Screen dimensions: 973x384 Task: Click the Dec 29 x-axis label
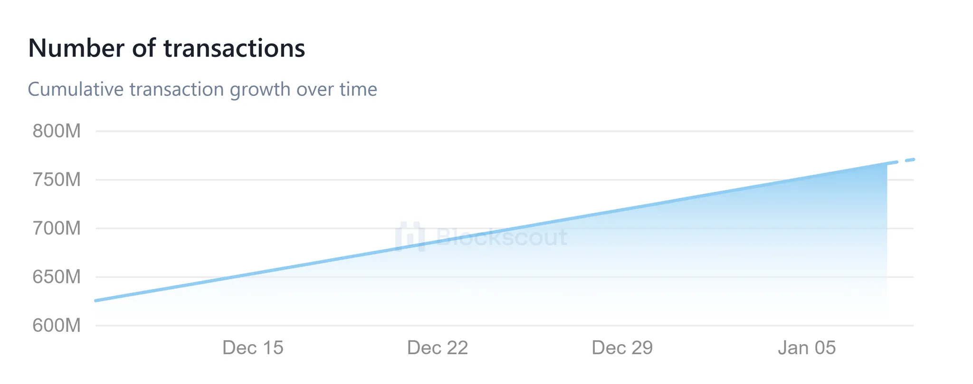pyautogui.click(x=622, y=348)
